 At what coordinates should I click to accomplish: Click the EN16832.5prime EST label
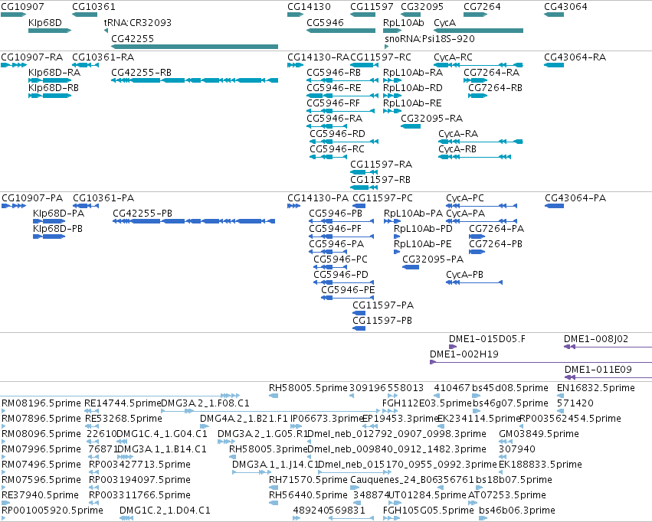tap(596, 387)
